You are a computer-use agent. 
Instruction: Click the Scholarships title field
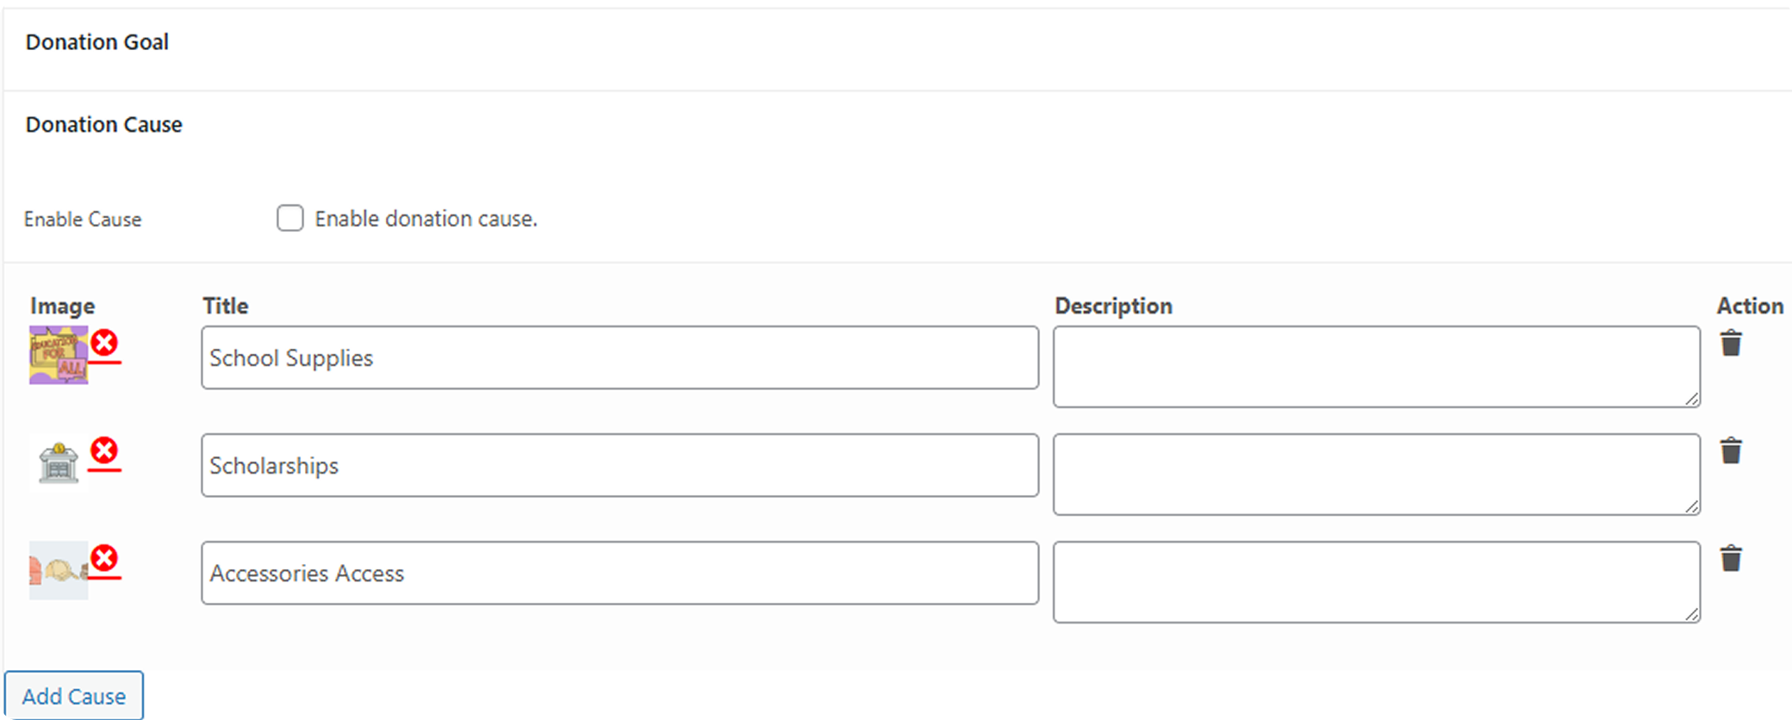619,465
